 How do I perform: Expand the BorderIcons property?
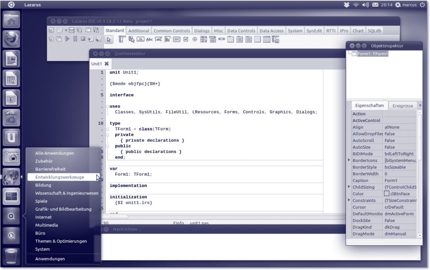click(349, 160)
